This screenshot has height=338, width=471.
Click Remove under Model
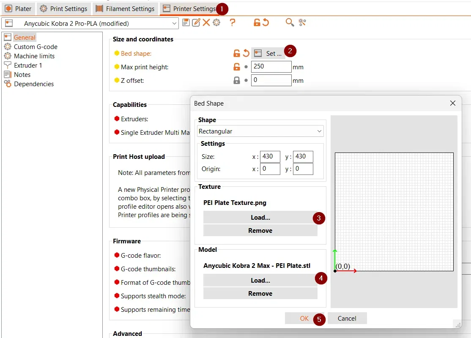[x=260, y=294]
